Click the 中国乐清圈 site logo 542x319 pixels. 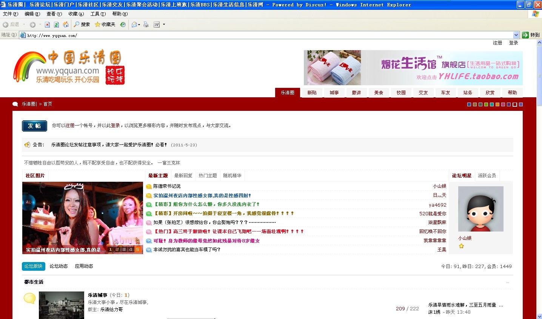[x=69, y=68]
